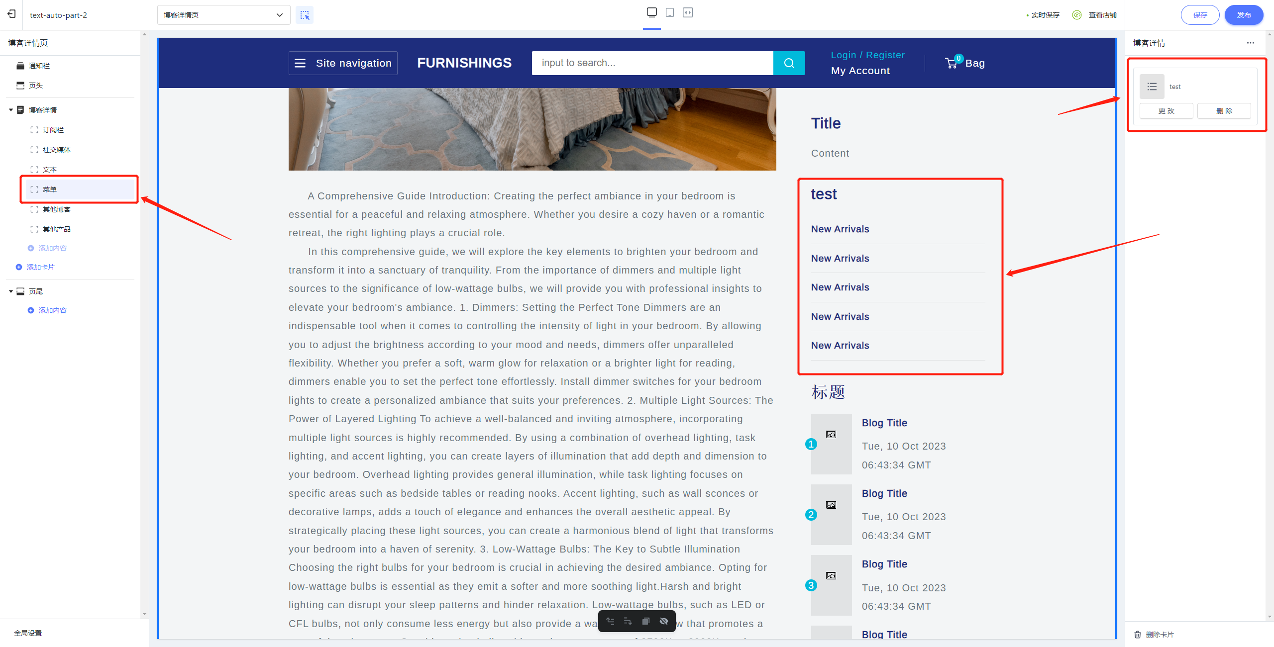Move block down in floating toolbar
Screen dimensions: 1274x647
[x=628, y=621]
